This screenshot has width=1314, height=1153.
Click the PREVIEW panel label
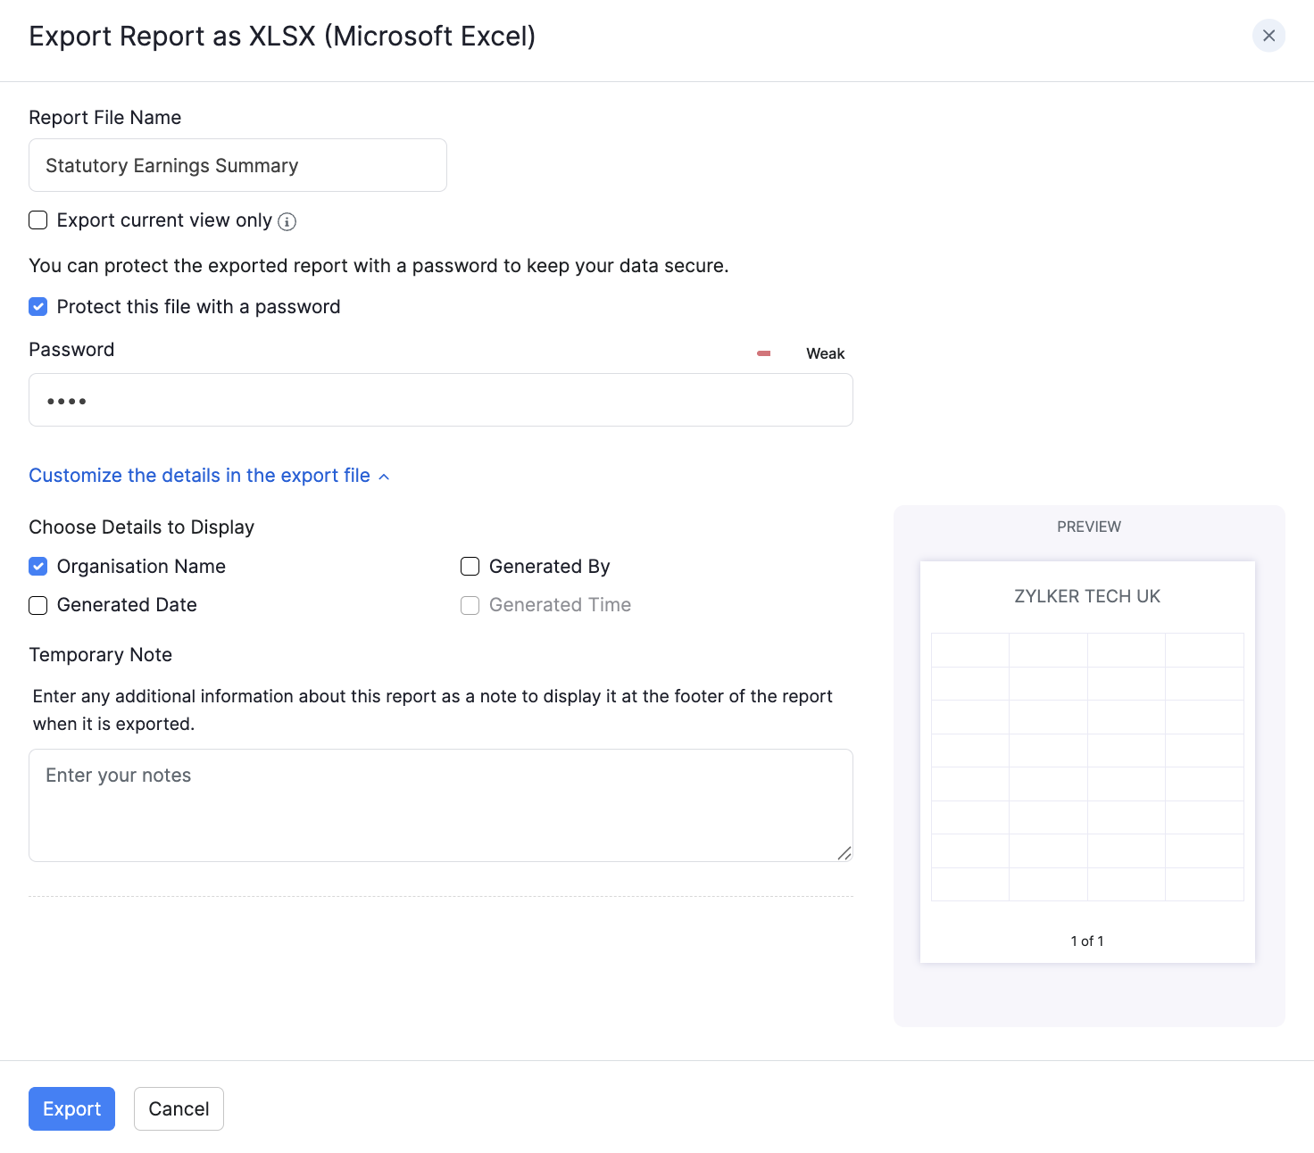click(1089, 527)
